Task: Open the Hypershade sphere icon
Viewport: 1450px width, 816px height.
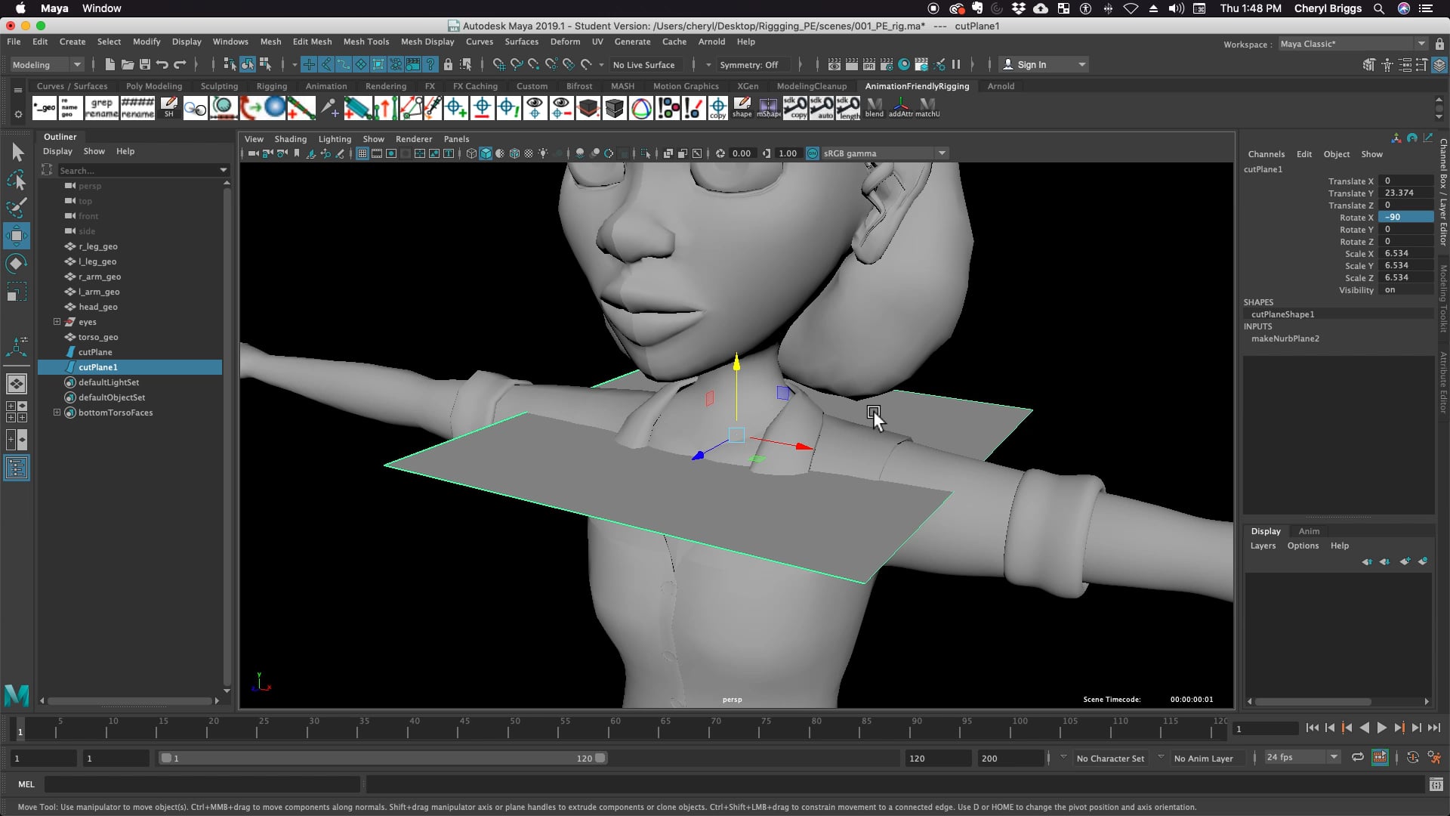Action: tap(904, 64)
